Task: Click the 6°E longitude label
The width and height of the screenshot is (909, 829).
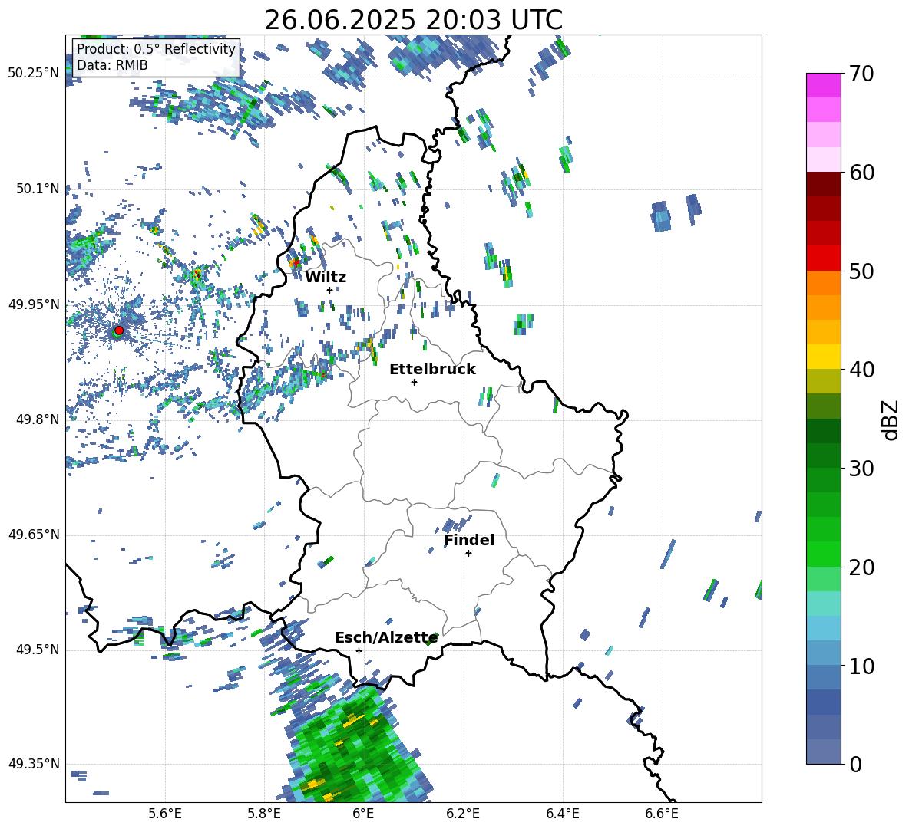Action: (x=363, y=814)
